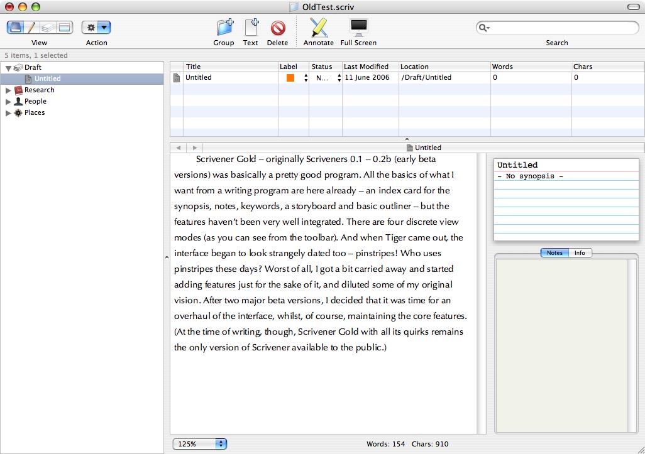
Task: Switch to outliner list view mode
Action: (65, 28)
